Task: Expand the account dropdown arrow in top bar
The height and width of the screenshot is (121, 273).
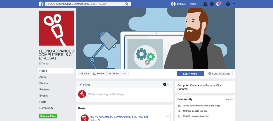Action: 234,4
